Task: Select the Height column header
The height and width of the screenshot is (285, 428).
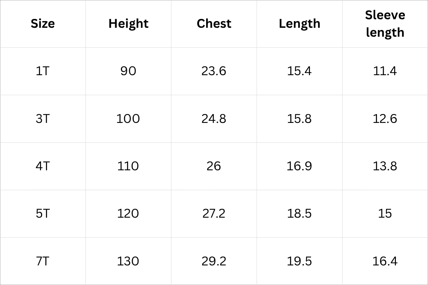Action: [x=128, y=24]
